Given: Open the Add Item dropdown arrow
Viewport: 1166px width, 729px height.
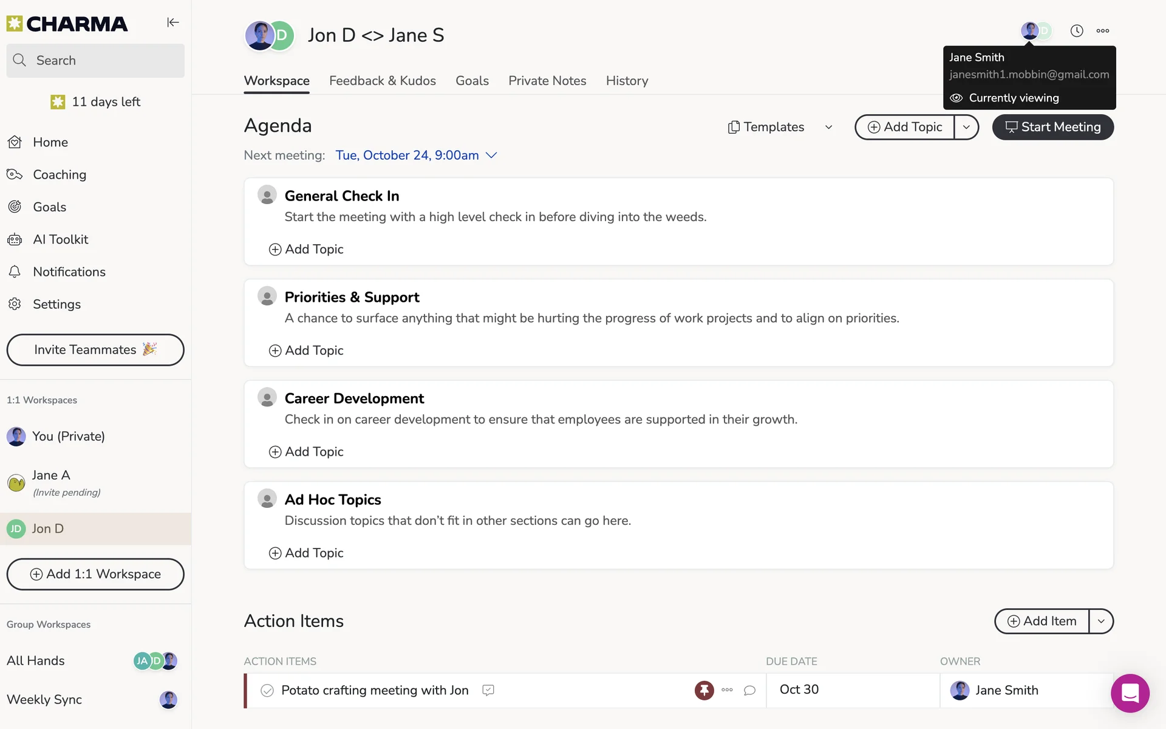Looking at the screenshot, I should [x=1101, y=621].
